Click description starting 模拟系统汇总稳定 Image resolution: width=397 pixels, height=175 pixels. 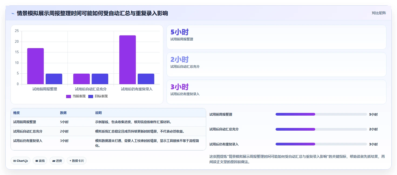pos(140,131)
